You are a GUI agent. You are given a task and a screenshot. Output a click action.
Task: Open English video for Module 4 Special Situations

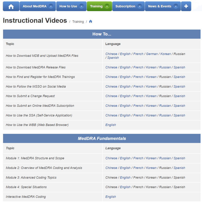(x=125, y=187)
